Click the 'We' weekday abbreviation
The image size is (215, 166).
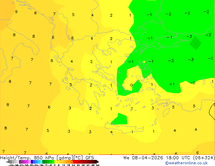point(126,158)
